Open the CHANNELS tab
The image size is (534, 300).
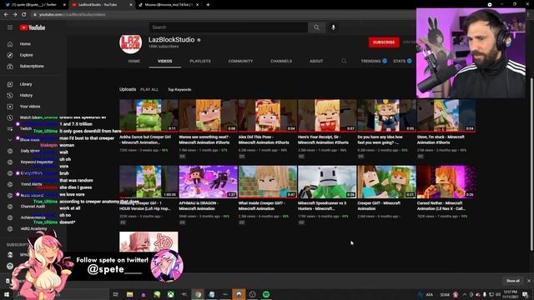(x=281, y=61)
